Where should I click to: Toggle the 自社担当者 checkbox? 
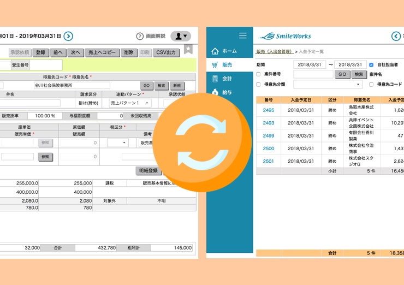point(371,64)
